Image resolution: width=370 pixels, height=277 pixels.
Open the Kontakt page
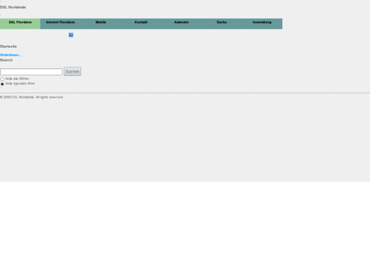[x=141, y=23]
